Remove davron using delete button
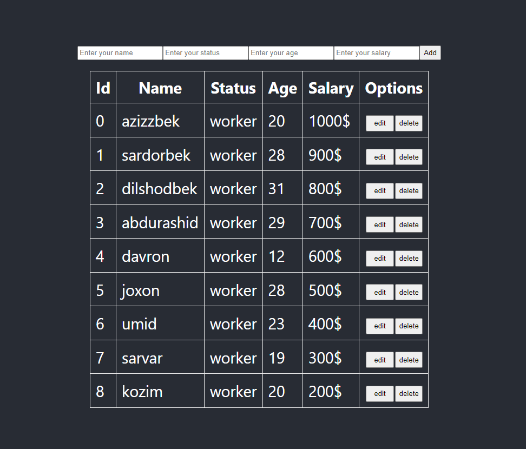526x449 pixels. (x=409, y=259)
